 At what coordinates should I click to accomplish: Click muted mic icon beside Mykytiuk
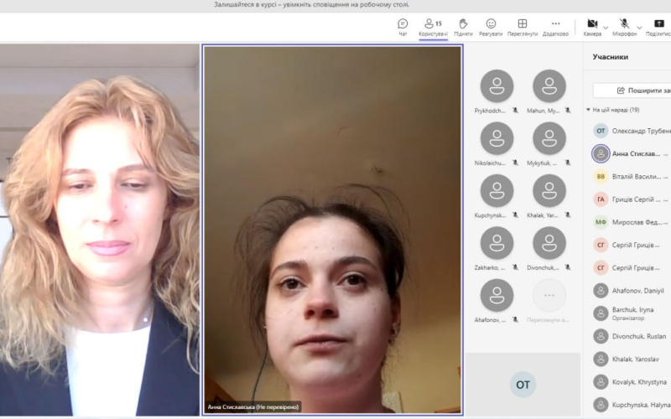tap(568, 163)
